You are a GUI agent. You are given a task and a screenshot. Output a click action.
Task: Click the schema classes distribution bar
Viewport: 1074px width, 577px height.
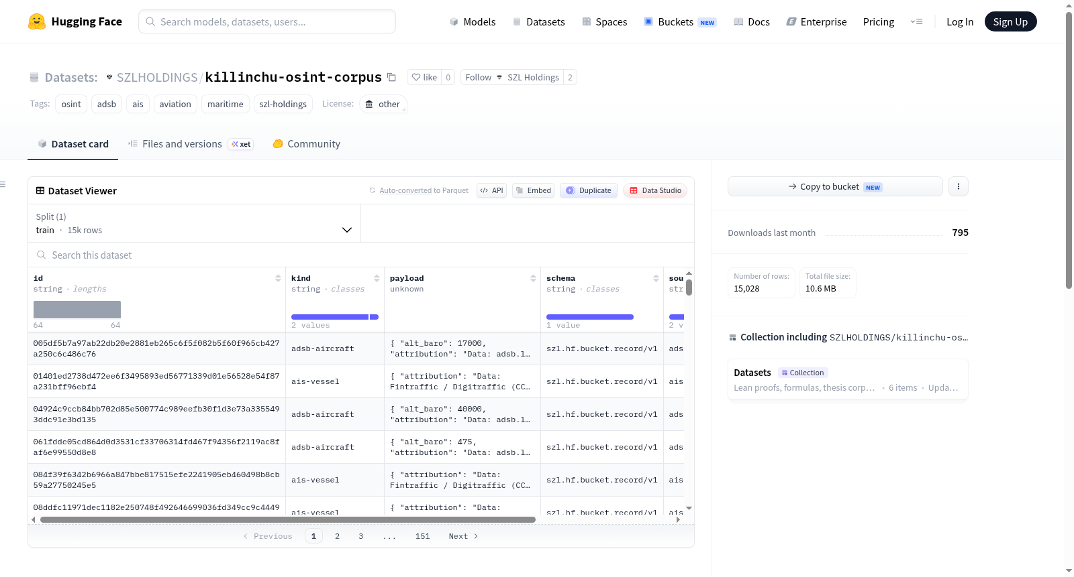click(x=590, y=317)
